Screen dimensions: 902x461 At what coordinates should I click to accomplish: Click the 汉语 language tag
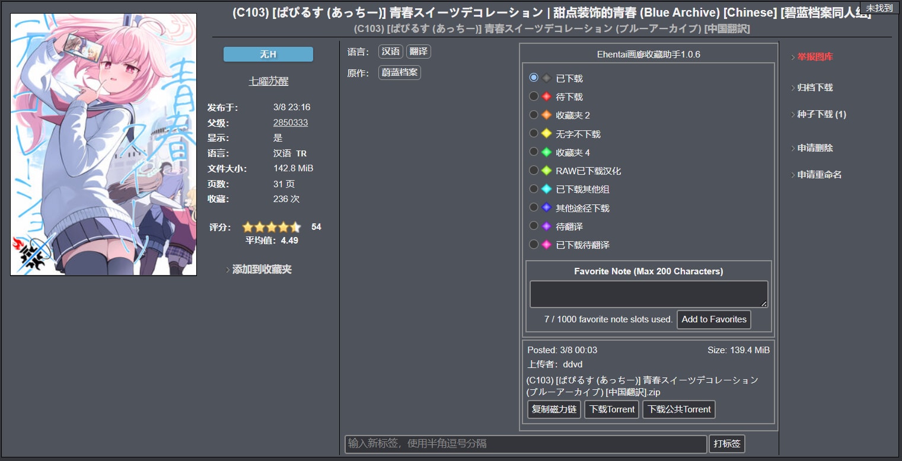[x=391, y=52]
